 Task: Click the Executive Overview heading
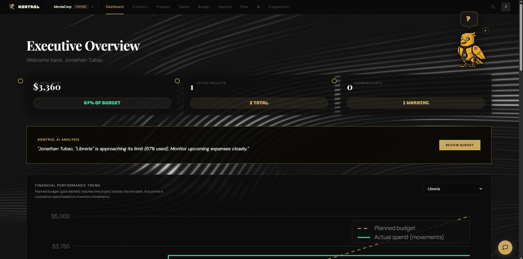coord(83,46)
